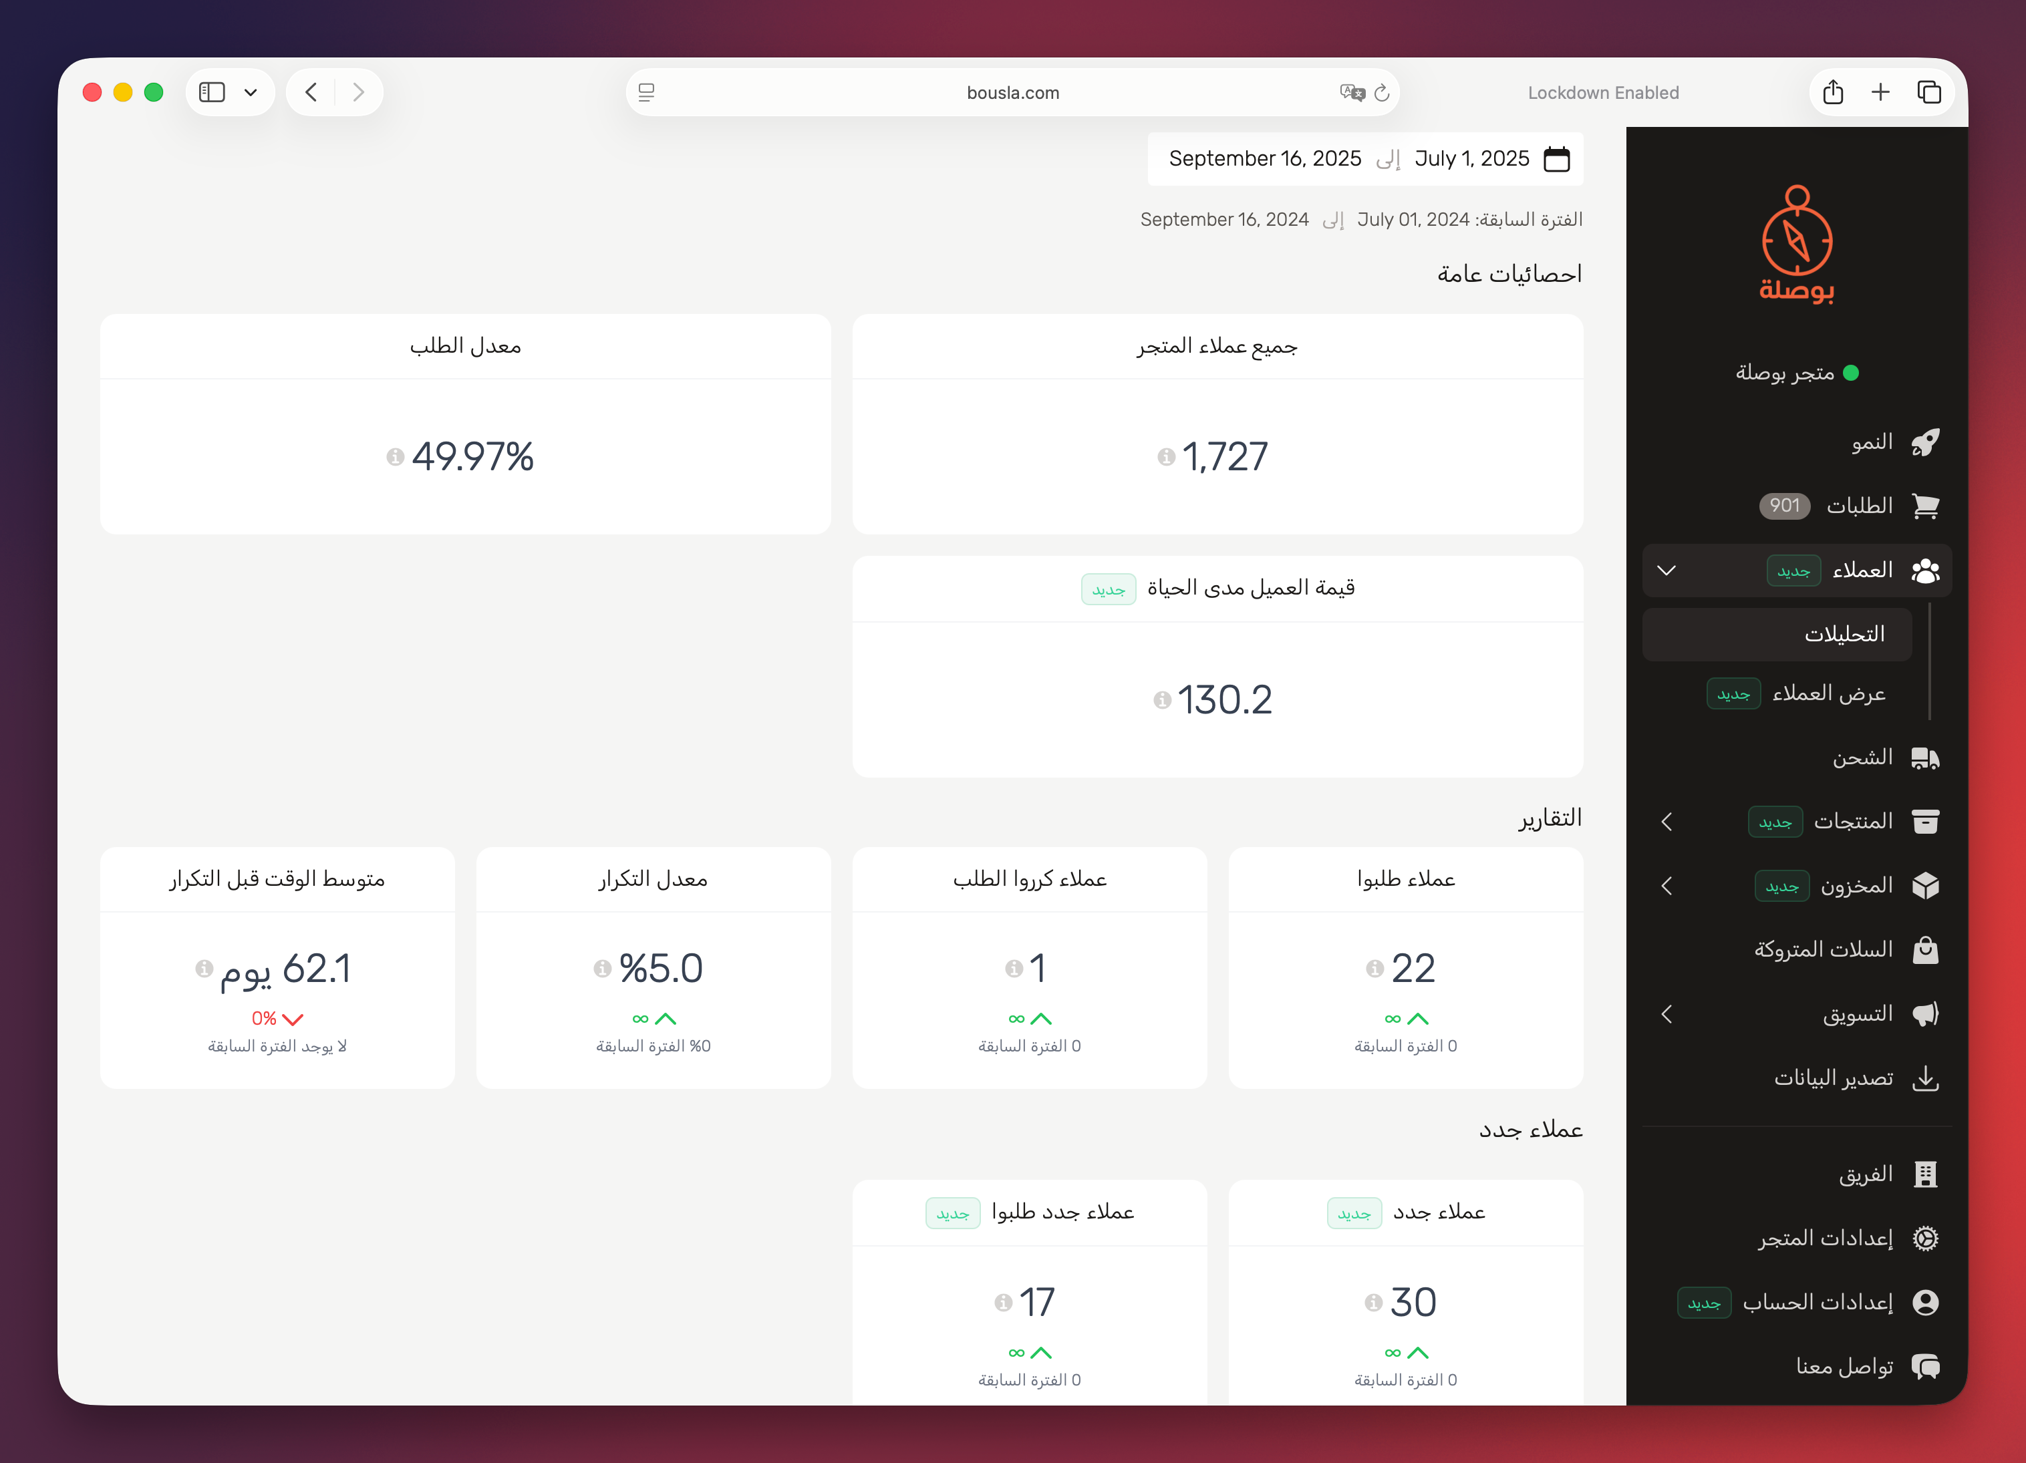This screenshot has width=2026, height=1463.
Task: Open the sidebar options dropdown arrow in Safari
Action: pyautogui.click(x=251, y=92)
